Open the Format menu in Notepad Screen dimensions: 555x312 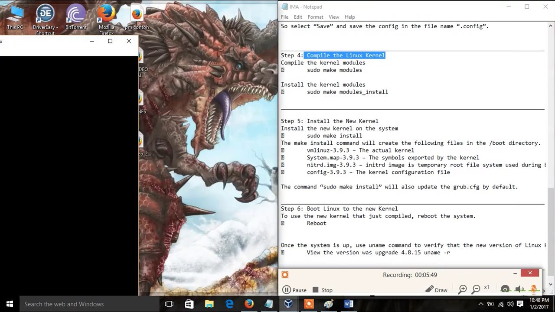[x=315, y=17]
